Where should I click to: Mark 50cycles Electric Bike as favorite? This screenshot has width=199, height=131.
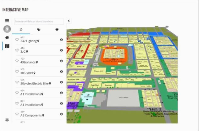click(17, 82)
